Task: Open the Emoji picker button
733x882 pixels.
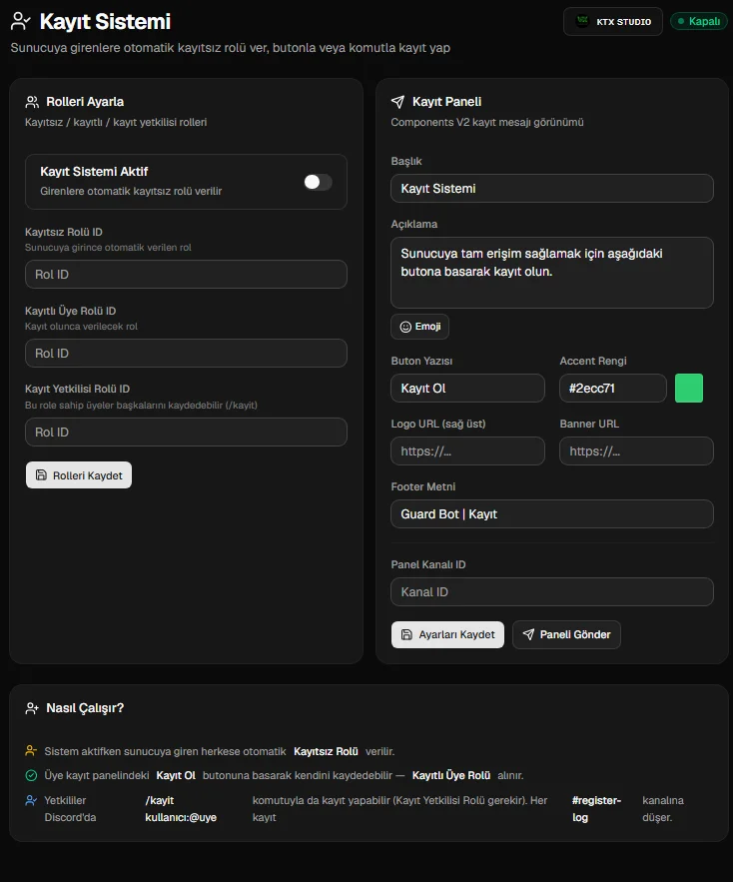Action: [419, 327]
